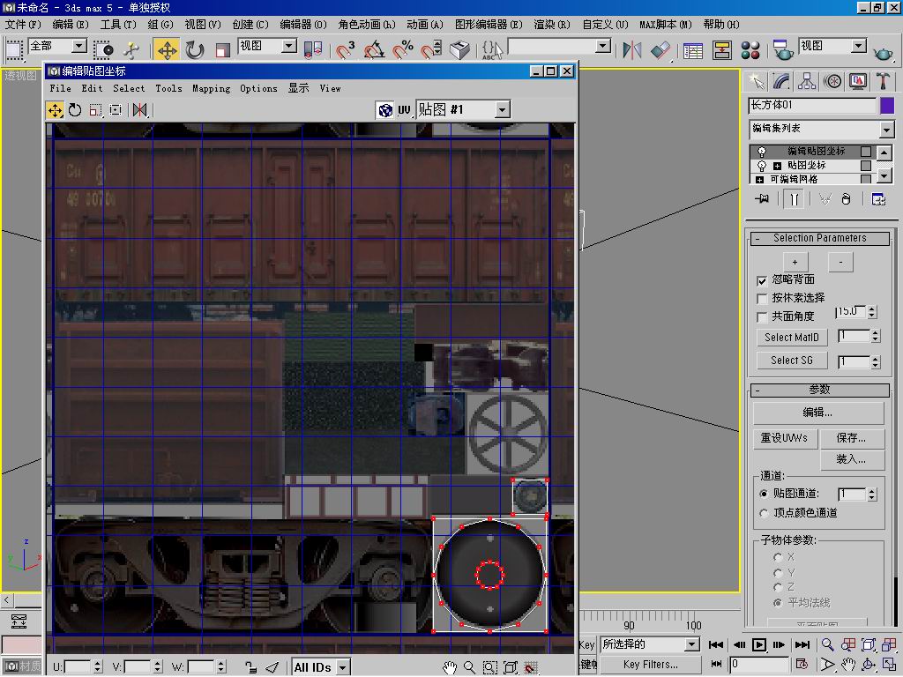Select the 贴图通道 radio button
The width and height of the screenshot is (903, 677).
[764, 494]
